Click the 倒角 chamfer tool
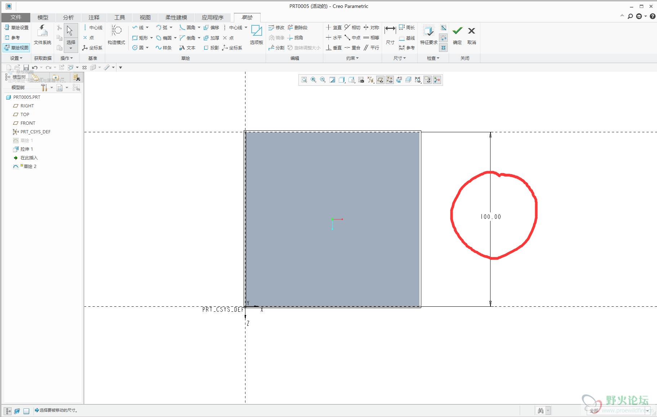The width and height of the screenshot is (657, 417). click(187, 37)
